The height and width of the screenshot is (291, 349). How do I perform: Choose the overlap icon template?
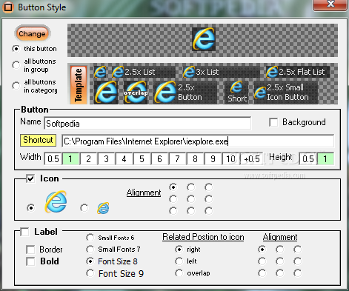(x=136, y=93)
